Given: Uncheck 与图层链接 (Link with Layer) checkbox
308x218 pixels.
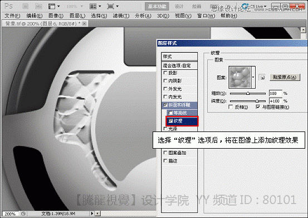Looking at the screenshot, I should pyautogui.click(x=258, y=107).
